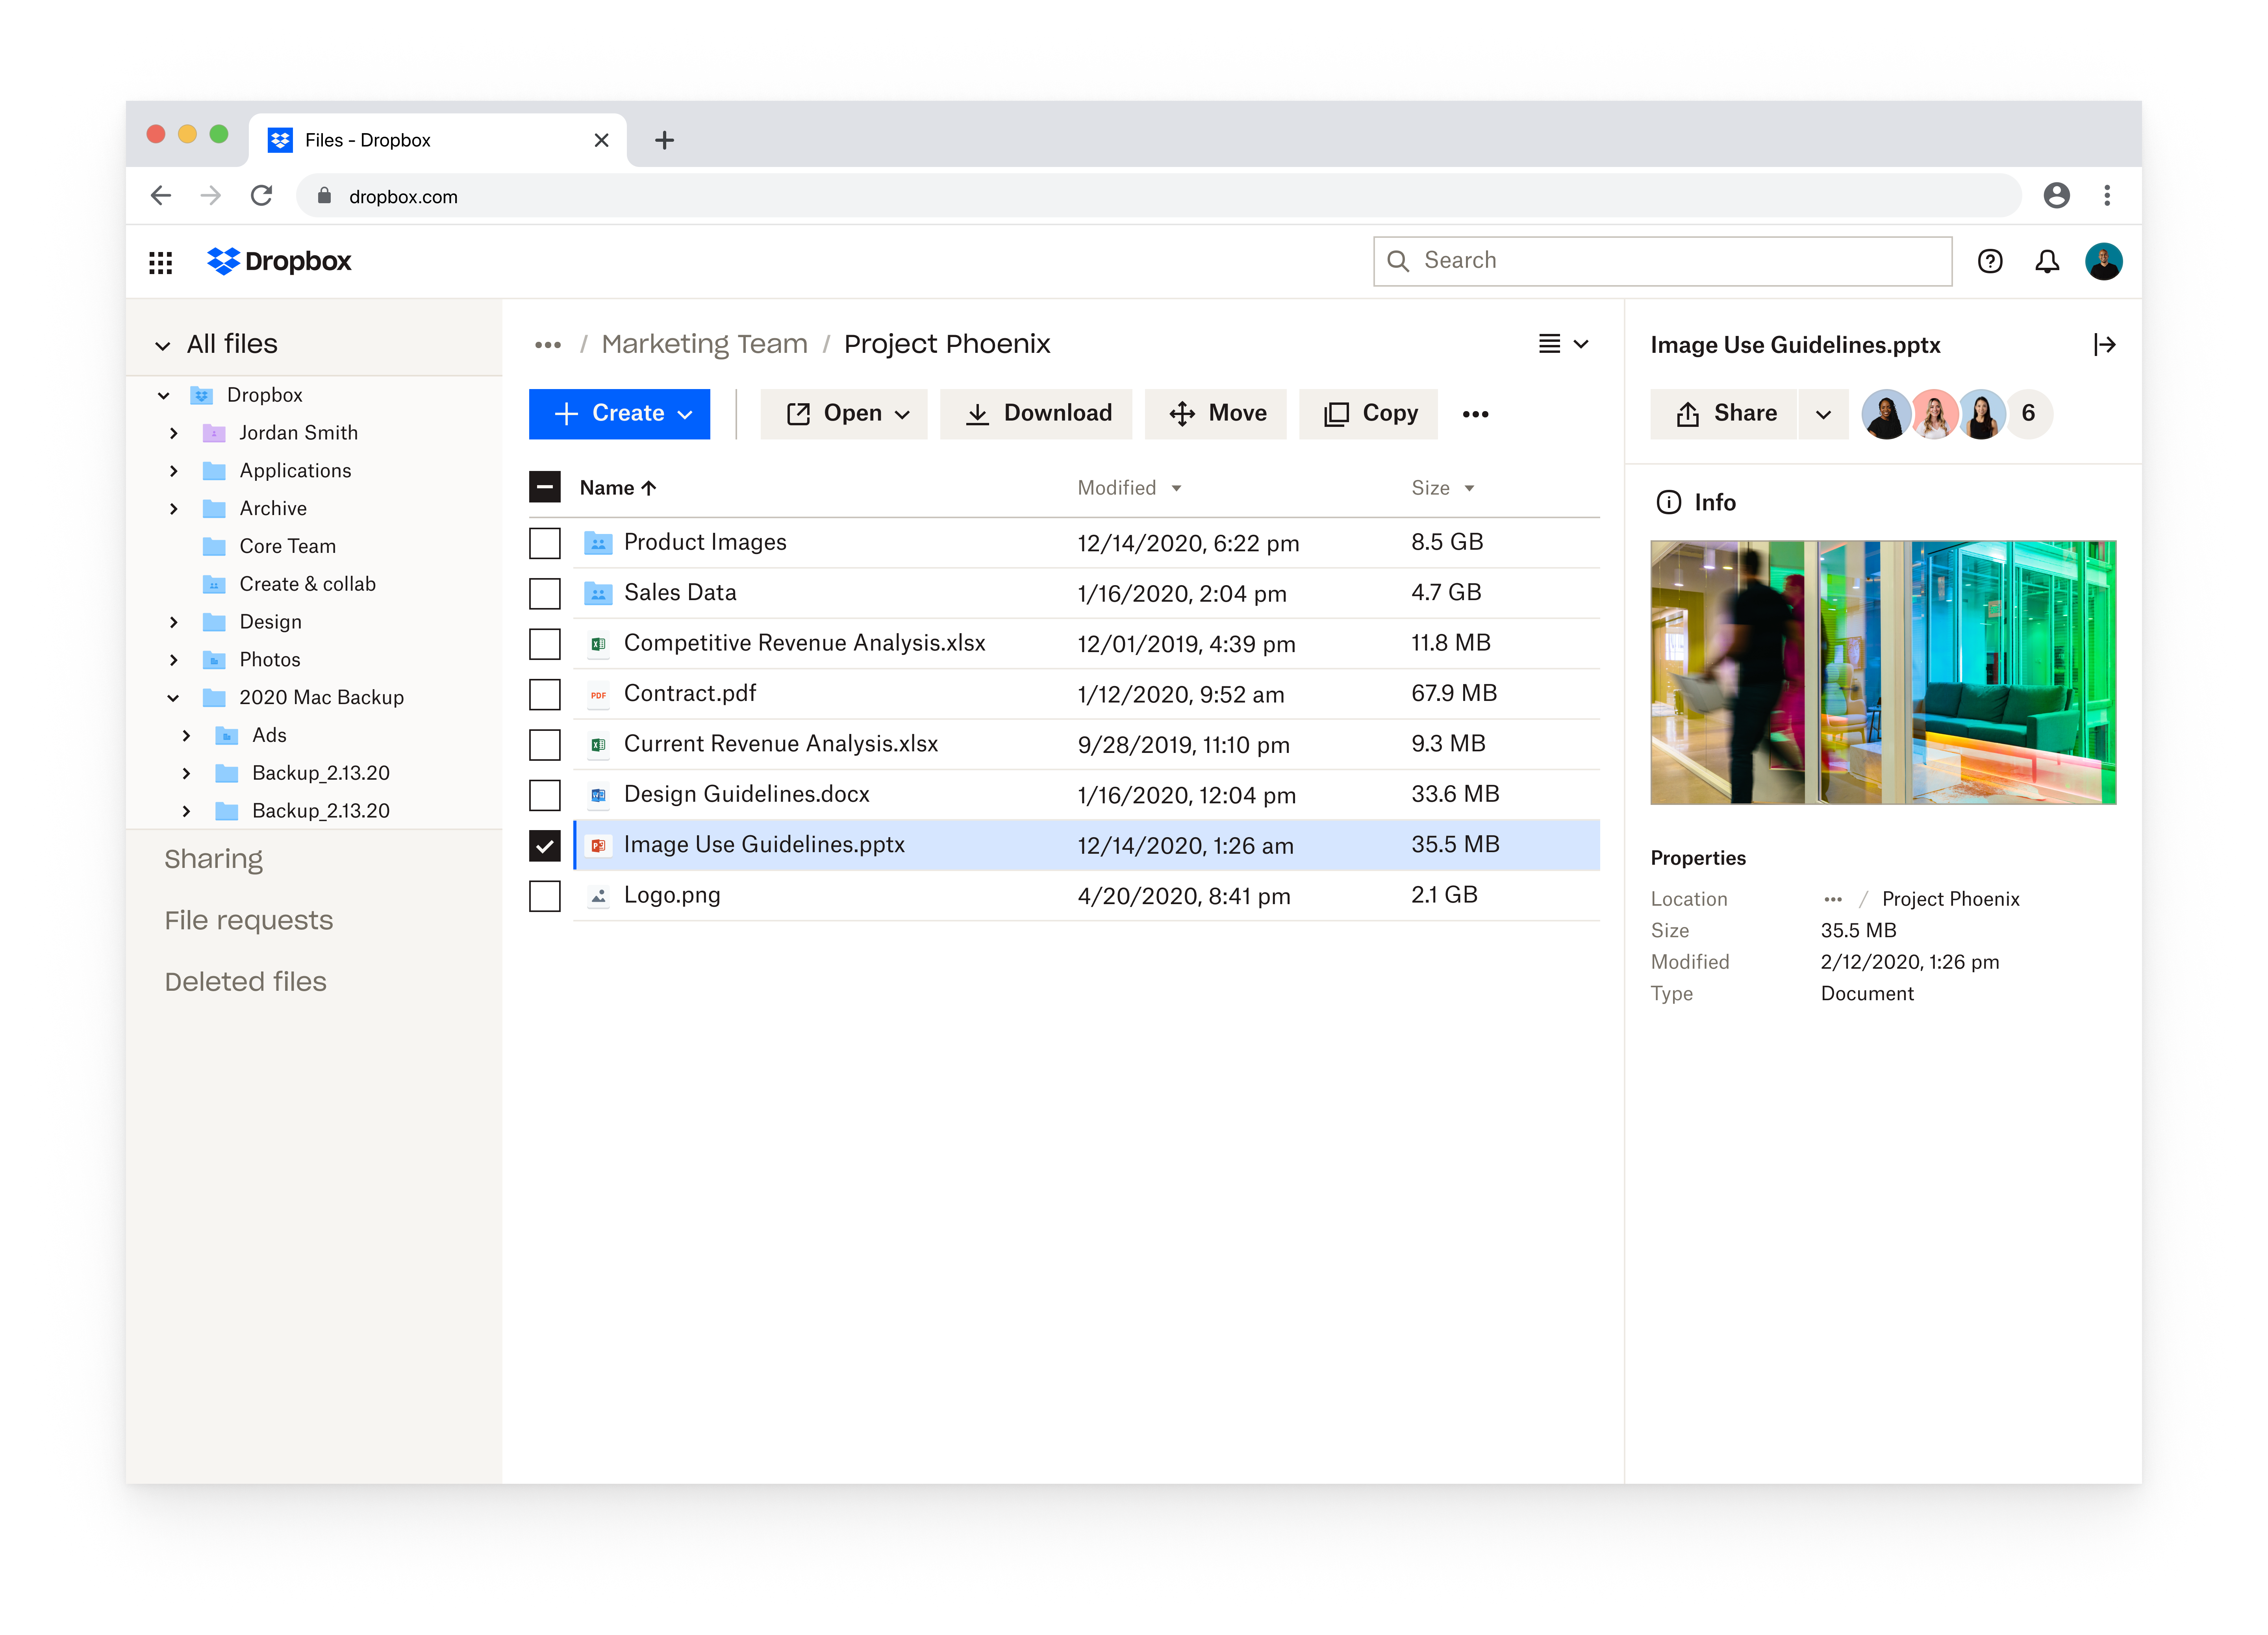This screenshot has height=1635, width=2268.
Task: Expand the Share options dropdown arrow
Action: (1823, 414)
